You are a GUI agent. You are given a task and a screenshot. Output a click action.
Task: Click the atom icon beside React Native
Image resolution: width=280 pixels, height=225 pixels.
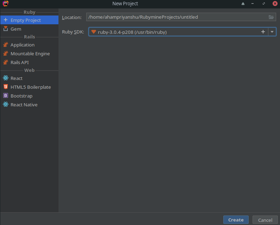click(x=6, y=104)
